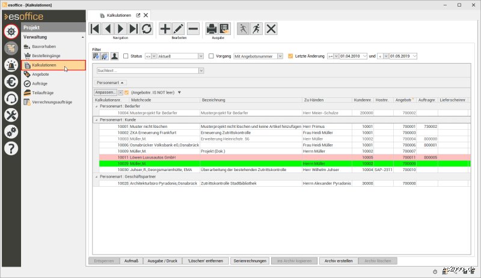Enable the Status filter checkbox
The height and width of the screenshot is (278, 481).
pos(126,56)
